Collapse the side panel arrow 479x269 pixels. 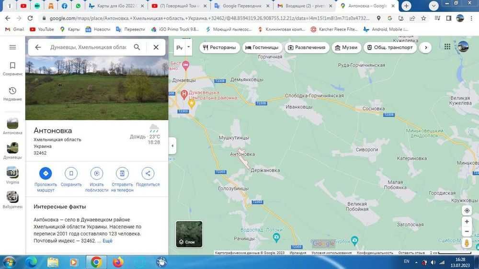[172, 146]
